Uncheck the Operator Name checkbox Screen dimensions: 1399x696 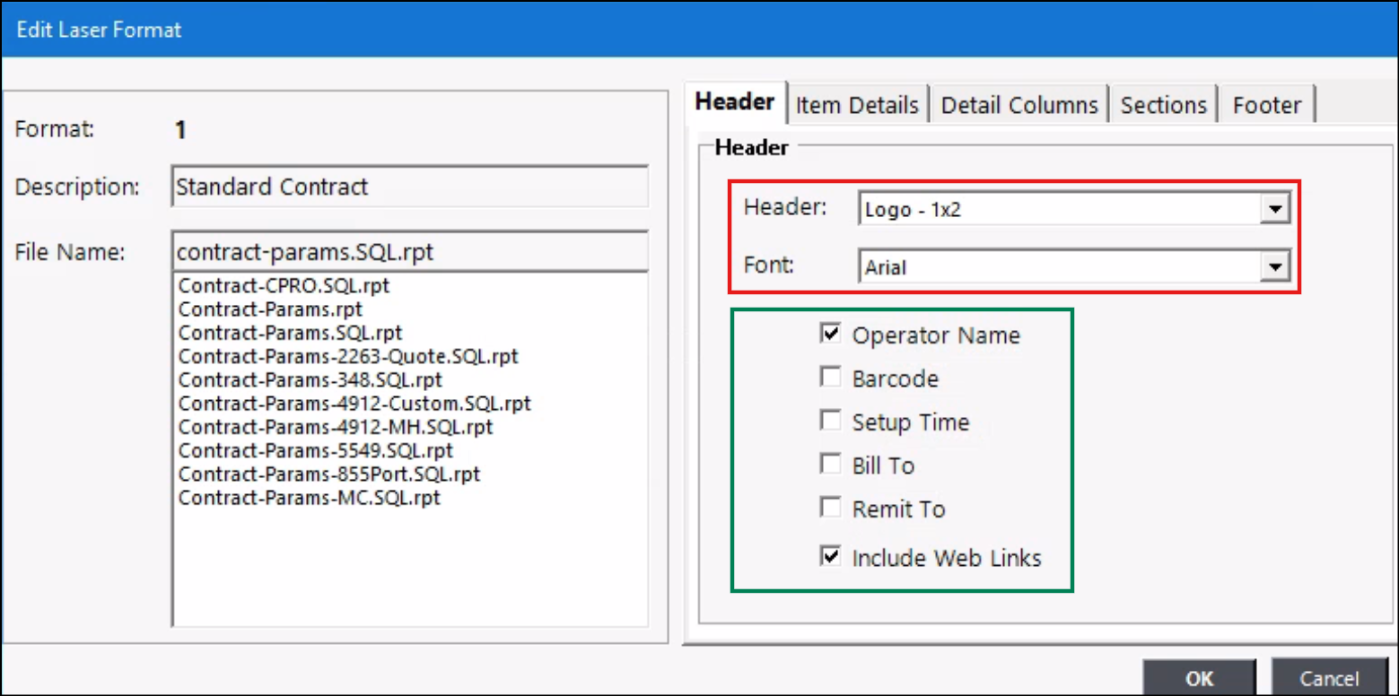830,335
